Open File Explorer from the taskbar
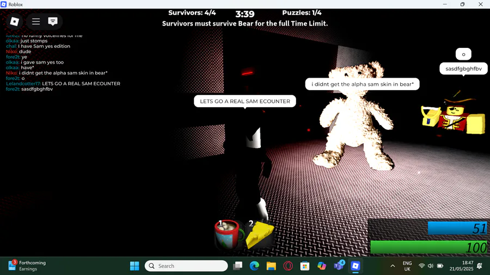Image resolution: width=490 pixels, height=275 pixels. 271,266
